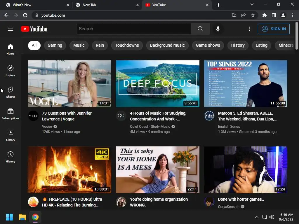Show hidden system tray icons
Viewport: 299px width, 224px height.
[257, 217]
